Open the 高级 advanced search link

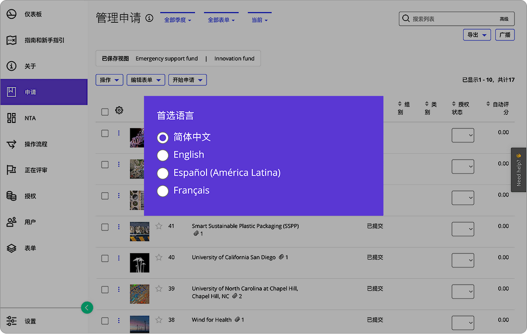coord(500,19)
